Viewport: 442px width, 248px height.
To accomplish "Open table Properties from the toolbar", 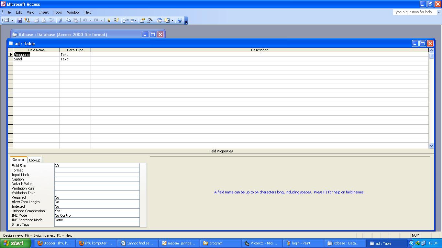I will coord(142,20).
